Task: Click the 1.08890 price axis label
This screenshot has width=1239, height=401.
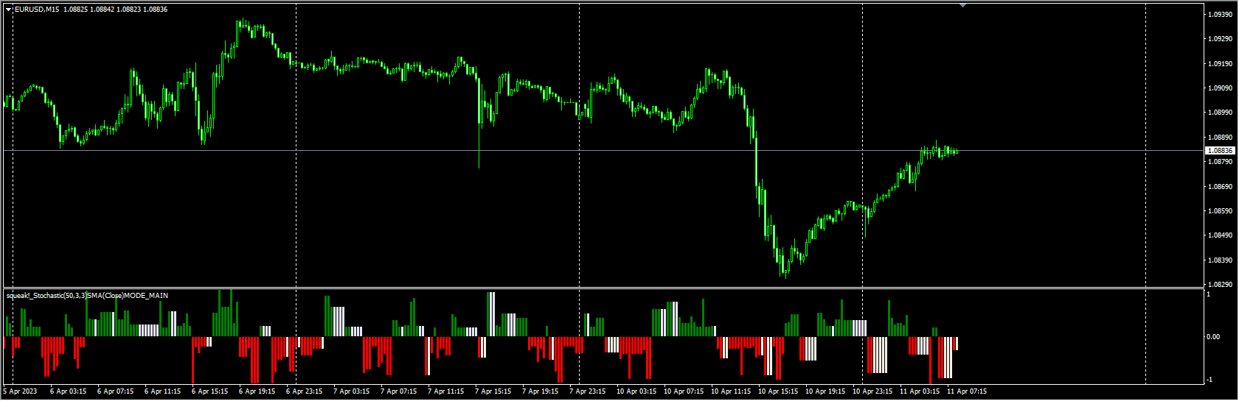Action: 1221,138
